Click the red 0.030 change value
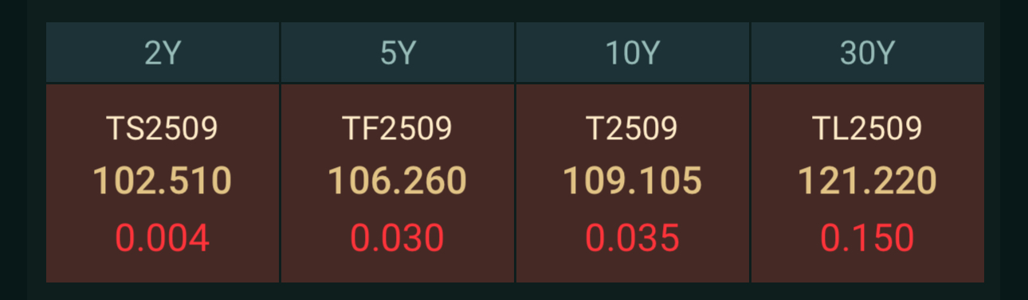 coord(398,238)
